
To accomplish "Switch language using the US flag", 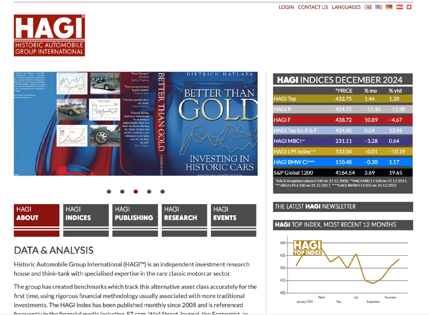I will coord(378,7).
